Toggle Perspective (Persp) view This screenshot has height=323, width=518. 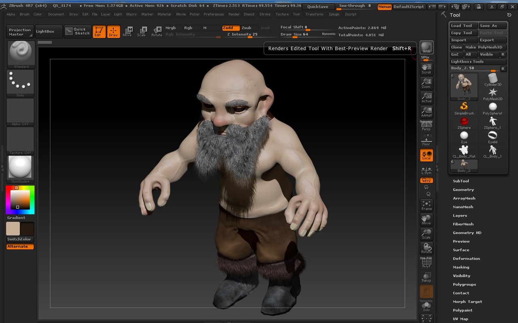[x=426, y=126]
